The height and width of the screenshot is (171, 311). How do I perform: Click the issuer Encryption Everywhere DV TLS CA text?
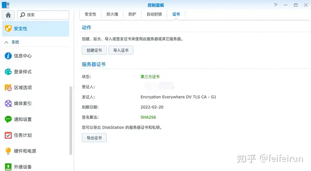[178, 97]
